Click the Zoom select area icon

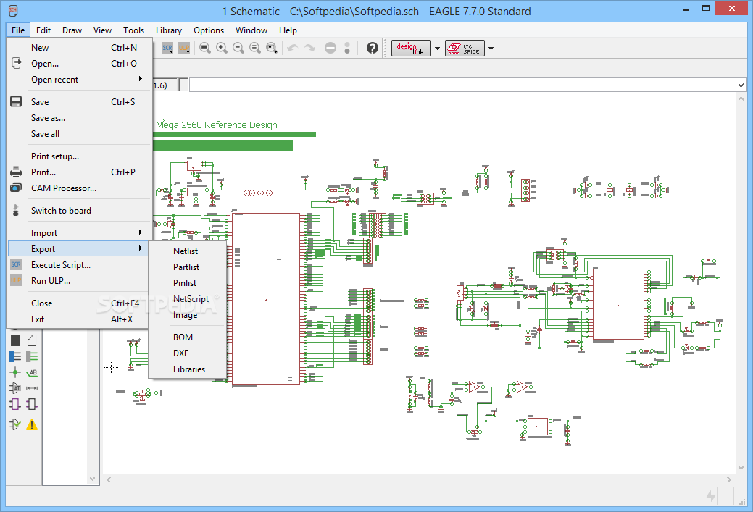click(272, 48)
